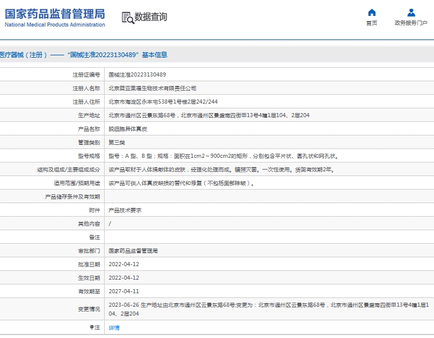Click the 数据查询 heading text
Image resolution: width=434 pixels, height=338 pixels.
[x=151, y=17]
